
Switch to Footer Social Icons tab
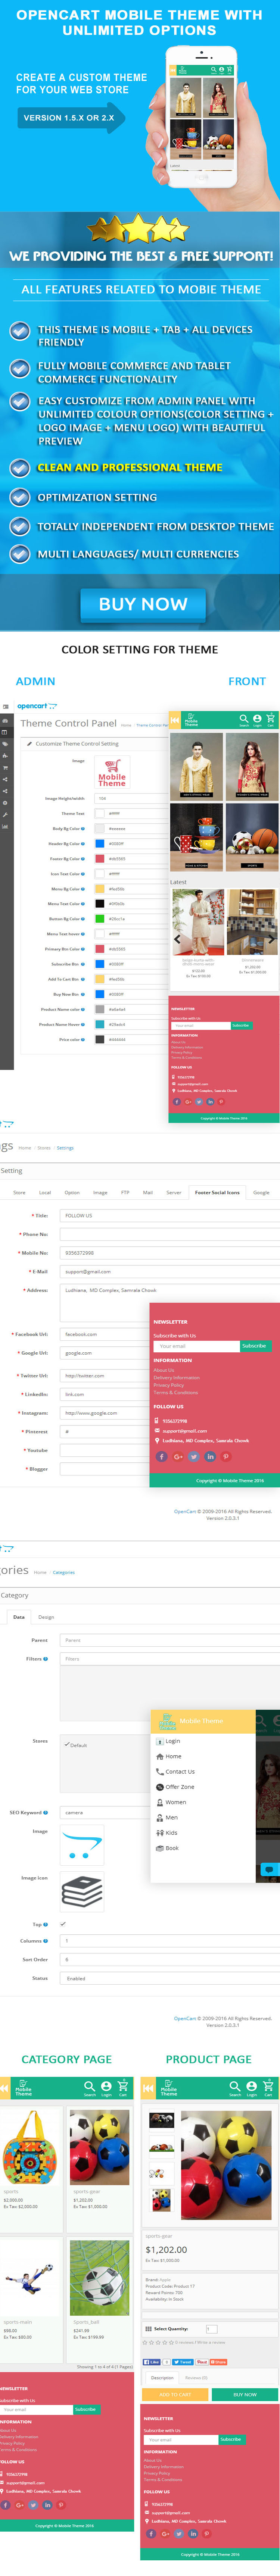(217, 1192)
